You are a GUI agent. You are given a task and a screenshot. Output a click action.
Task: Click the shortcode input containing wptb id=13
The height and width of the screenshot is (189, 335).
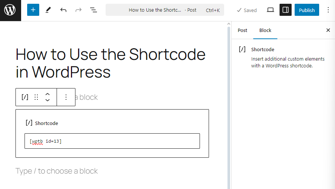112,141
